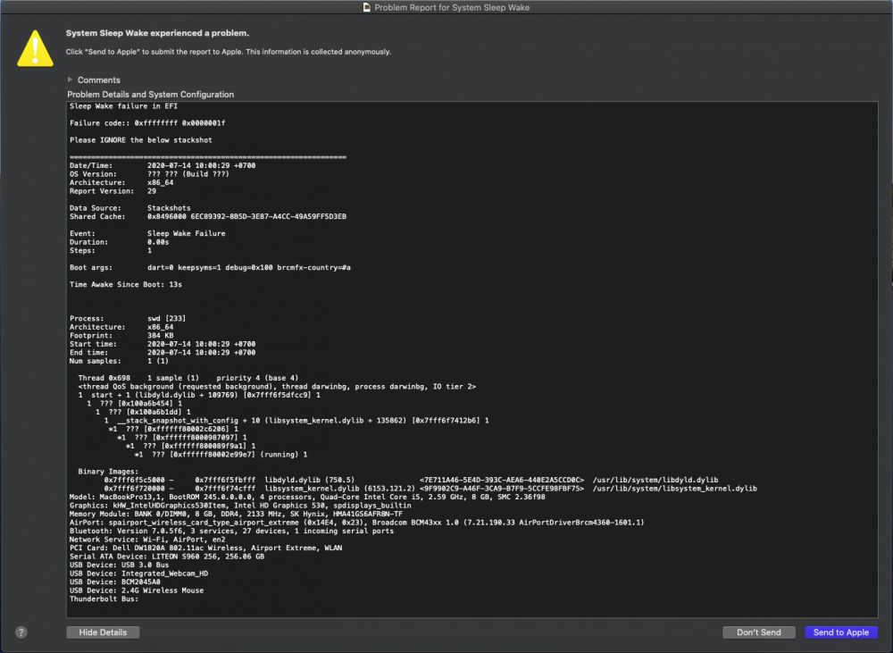Click Don't Send
The width and height of the screenshot is (893, 653).
coord(758,632)
